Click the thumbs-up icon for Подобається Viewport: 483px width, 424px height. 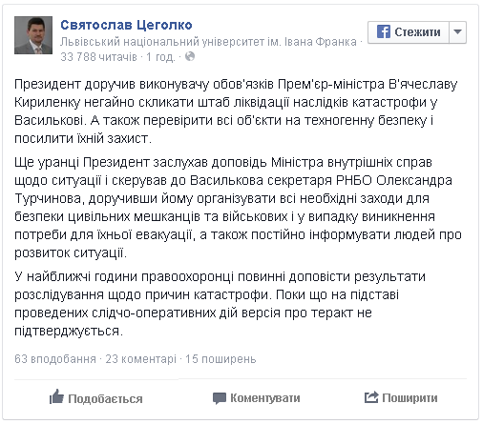(57, 397)
